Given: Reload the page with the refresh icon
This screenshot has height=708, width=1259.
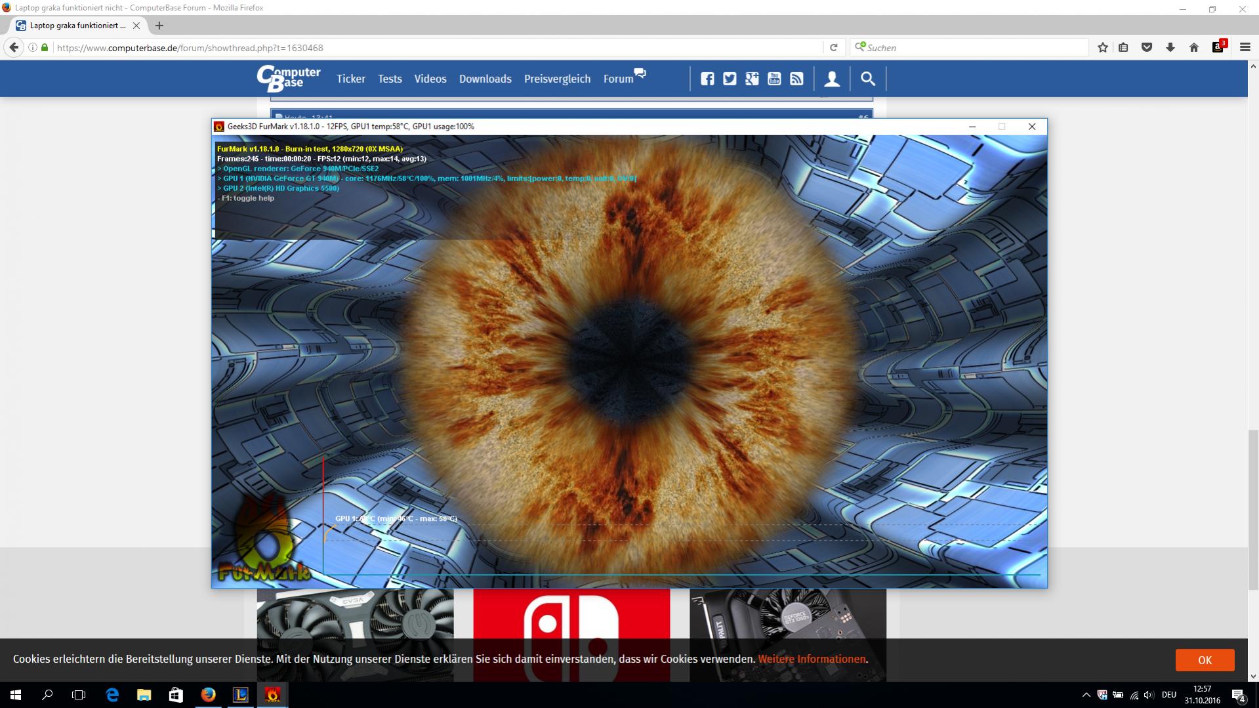Looking at the screenshot, I should pyautogui.click(x=833, y=47).
